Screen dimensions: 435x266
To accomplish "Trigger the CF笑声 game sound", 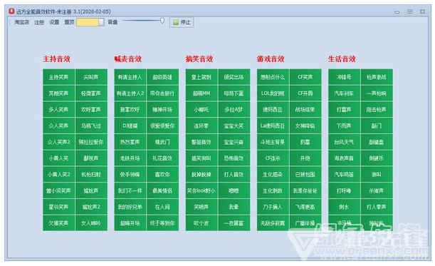I will pos(305,77).
